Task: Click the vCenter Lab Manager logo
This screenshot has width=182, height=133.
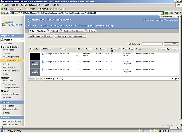Action: (12, 24)
